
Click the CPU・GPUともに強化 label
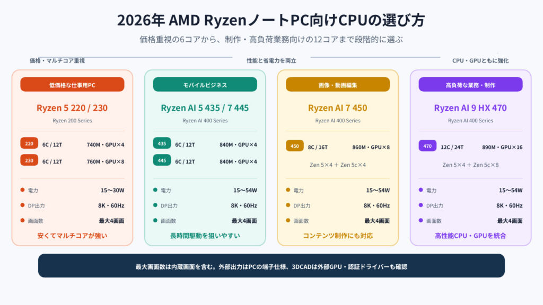coord(480,61)
